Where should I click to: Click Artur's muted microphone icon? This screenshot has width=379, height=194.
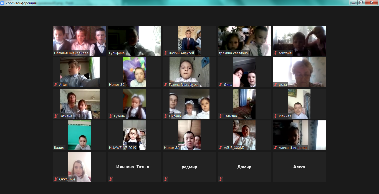(56, 85)
